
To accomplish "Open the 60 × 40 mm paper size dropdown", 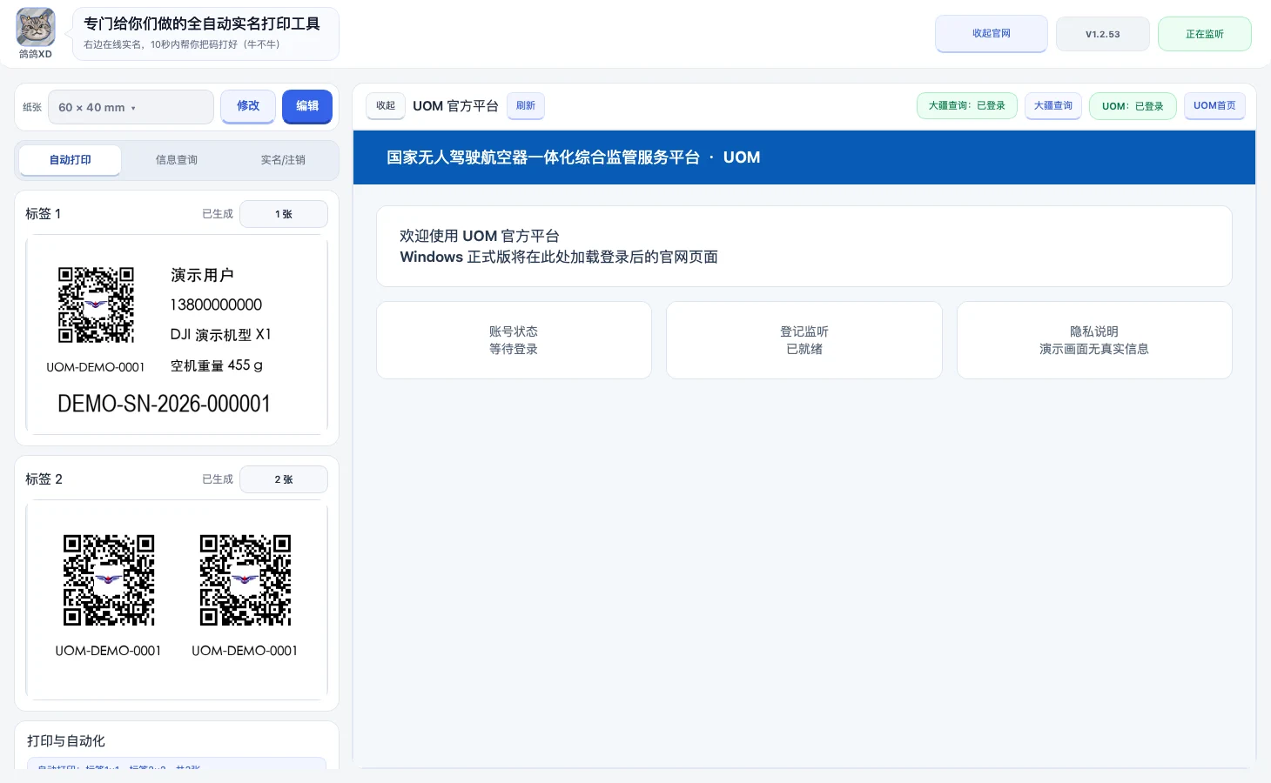I will [x=131, y=107].
